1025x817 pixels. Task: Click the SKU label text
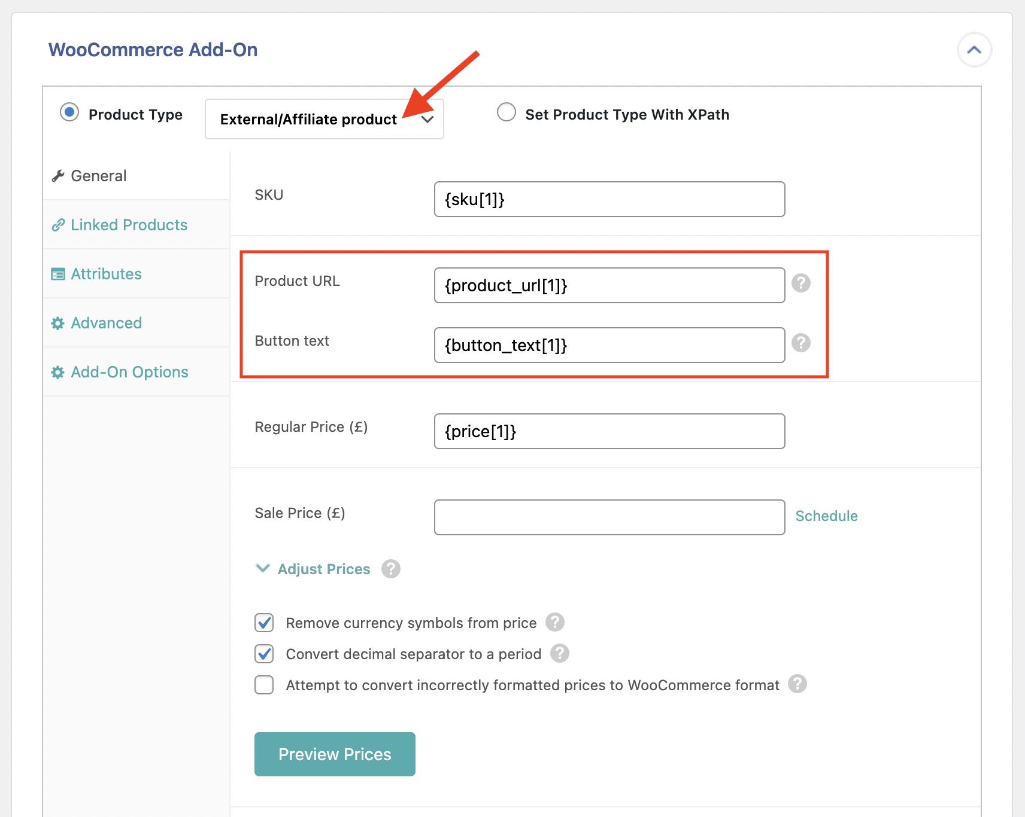coord(269,195)
